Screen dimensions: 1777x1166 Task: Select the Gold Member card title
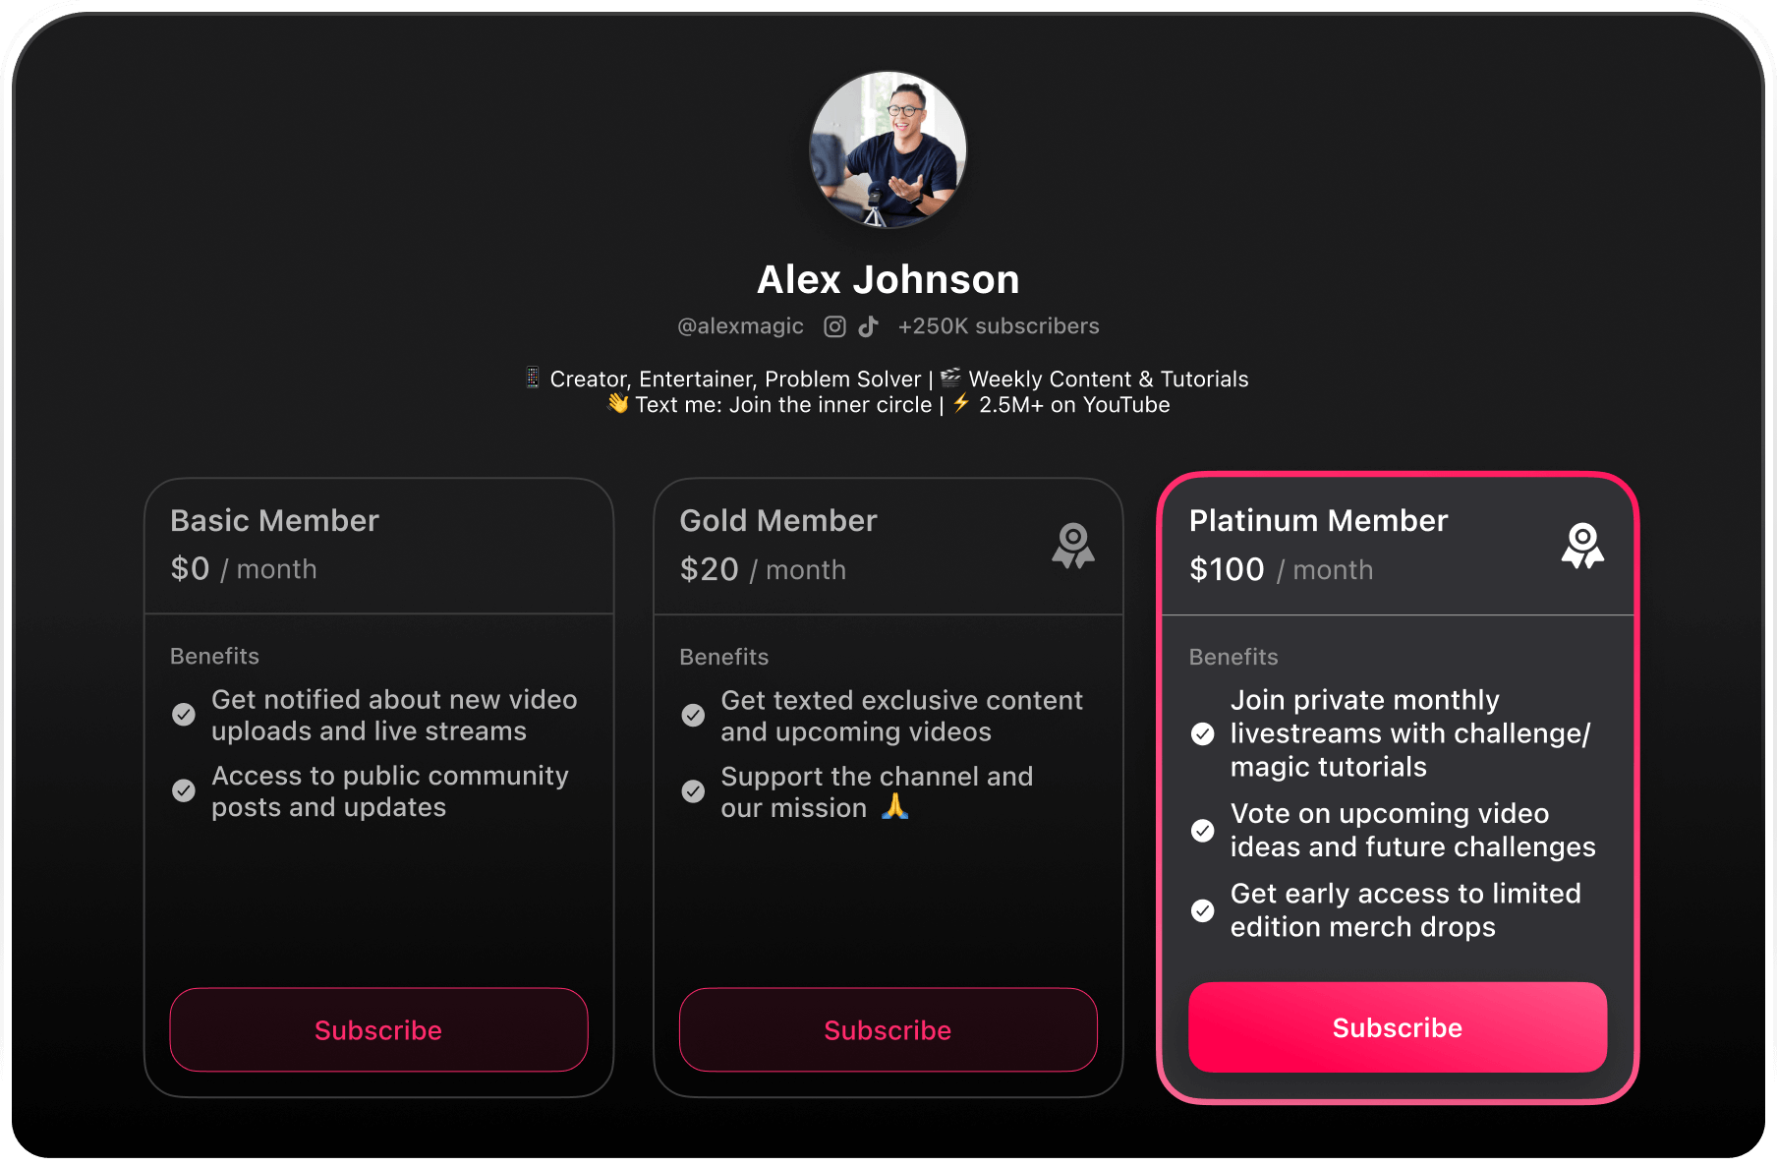click(777, 520)
